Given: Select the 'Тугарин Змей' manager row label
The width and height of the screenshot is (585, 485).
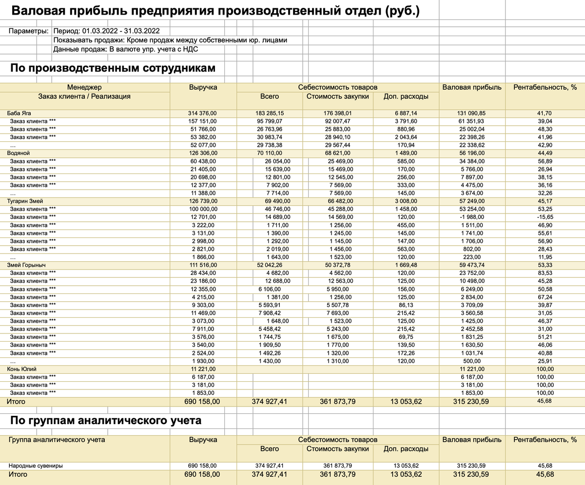Looking at the screenshot, I should click(x=25, y=201).
